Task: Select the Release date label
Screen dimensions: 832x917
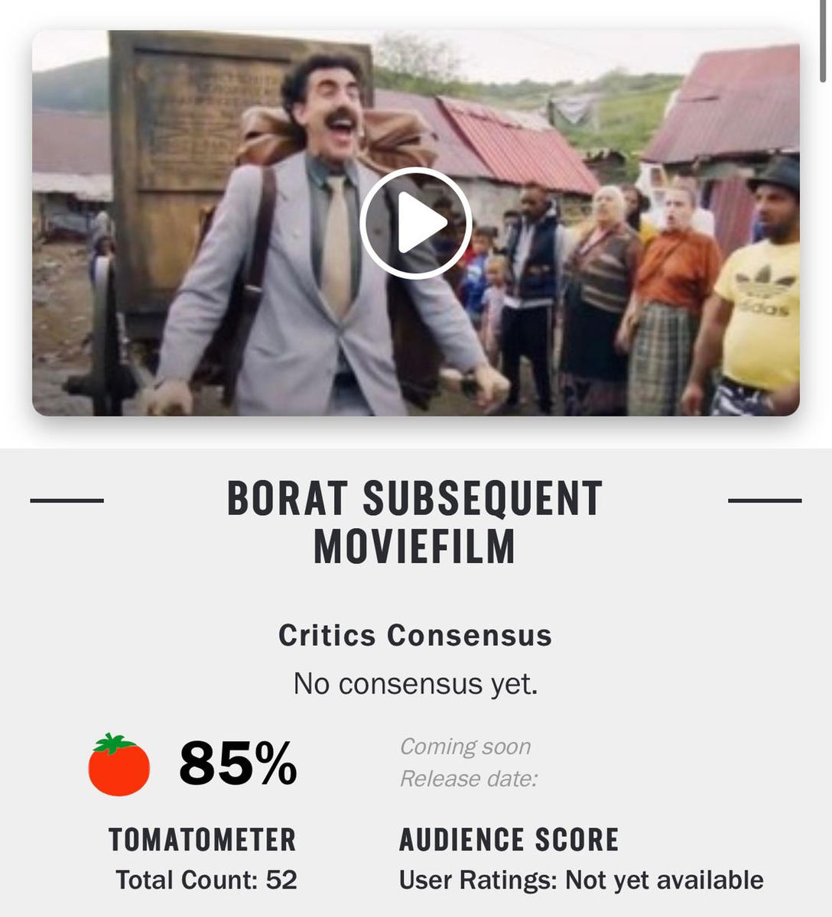Action: 468,779
